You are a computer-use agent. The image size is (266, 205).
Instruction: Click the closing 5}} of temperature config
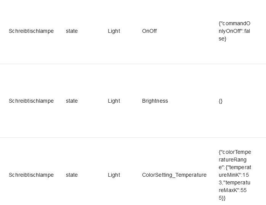[222, 198]
